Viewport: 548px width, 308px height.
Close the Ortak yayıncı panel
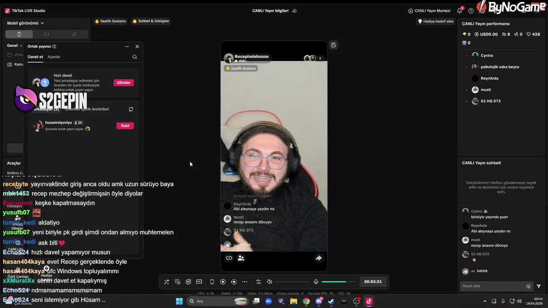click(137, 46)
